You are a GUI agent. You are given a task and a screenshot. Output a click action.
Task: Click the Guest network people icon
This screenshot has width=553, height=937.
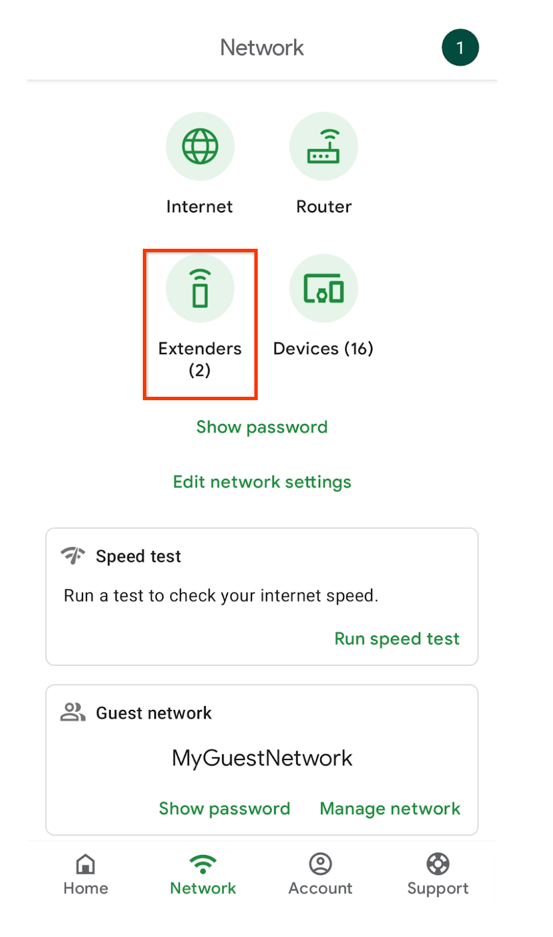point(73,712)
